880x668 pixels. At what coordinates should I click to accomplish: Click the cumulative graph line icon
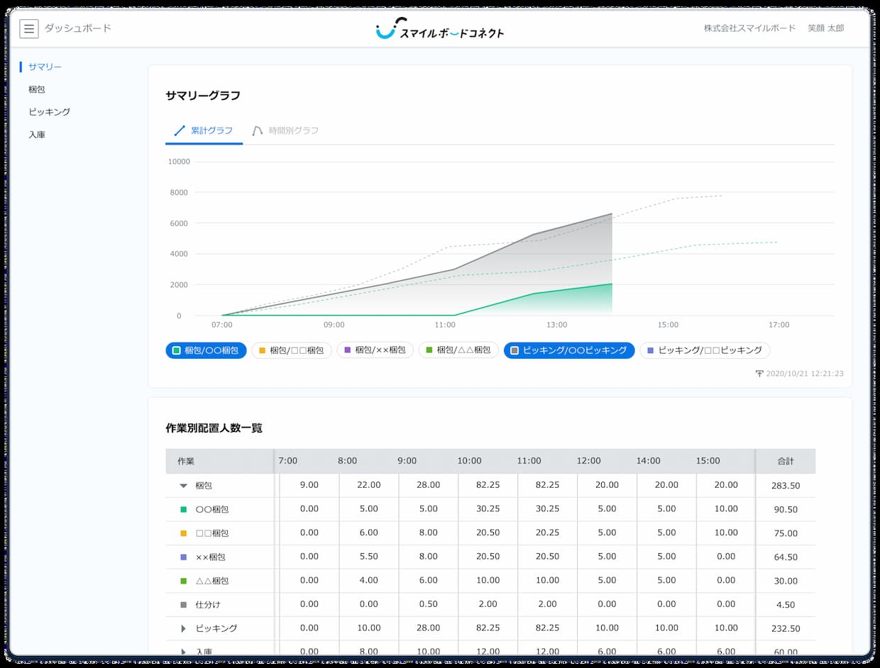pos(180,130)
